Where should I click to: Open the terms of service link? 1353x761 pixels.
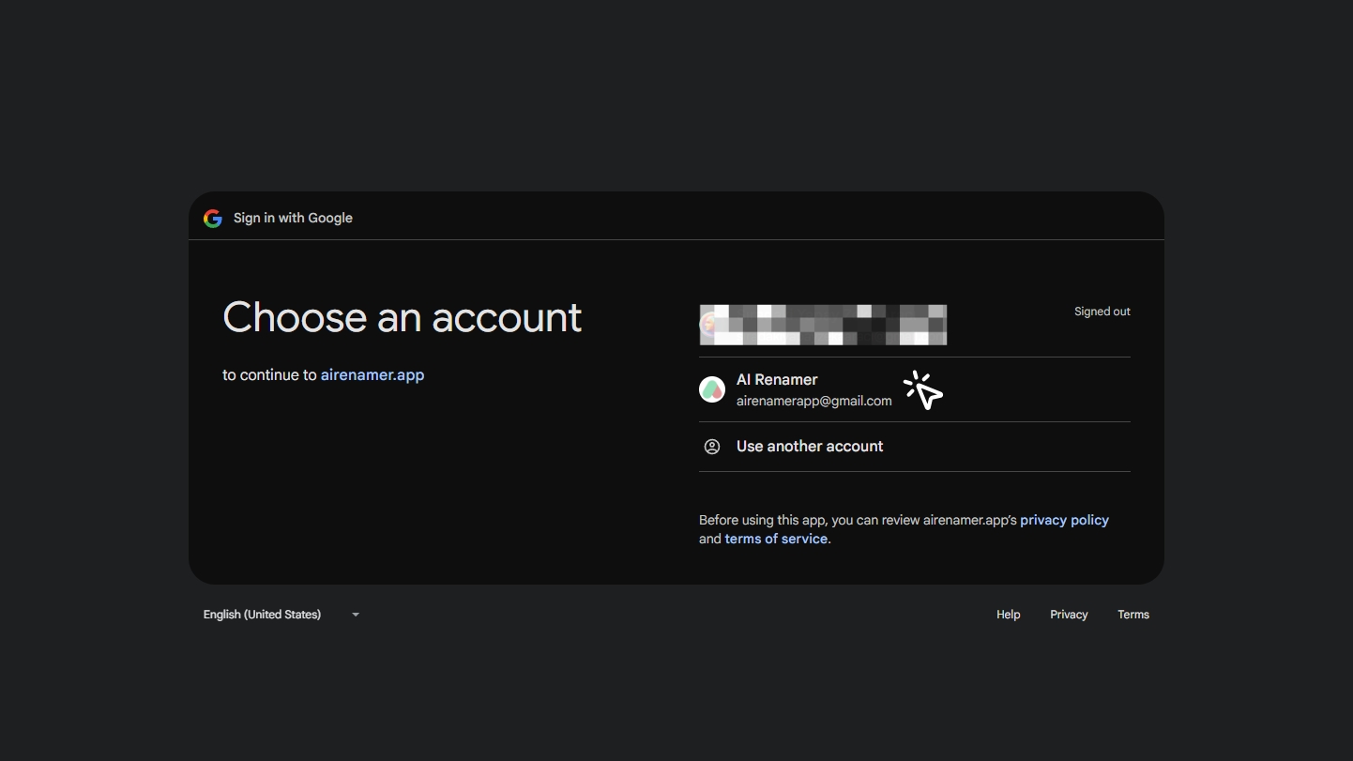point(776,539)
